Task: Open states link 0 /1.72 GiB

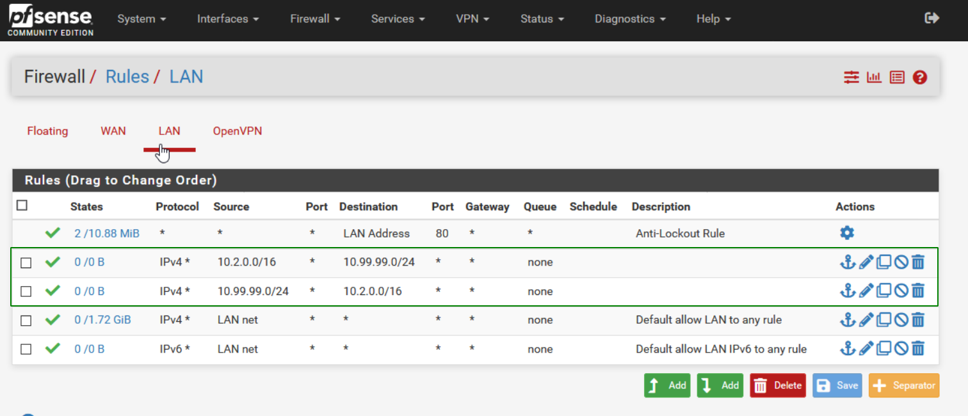Action: point(102,319)
